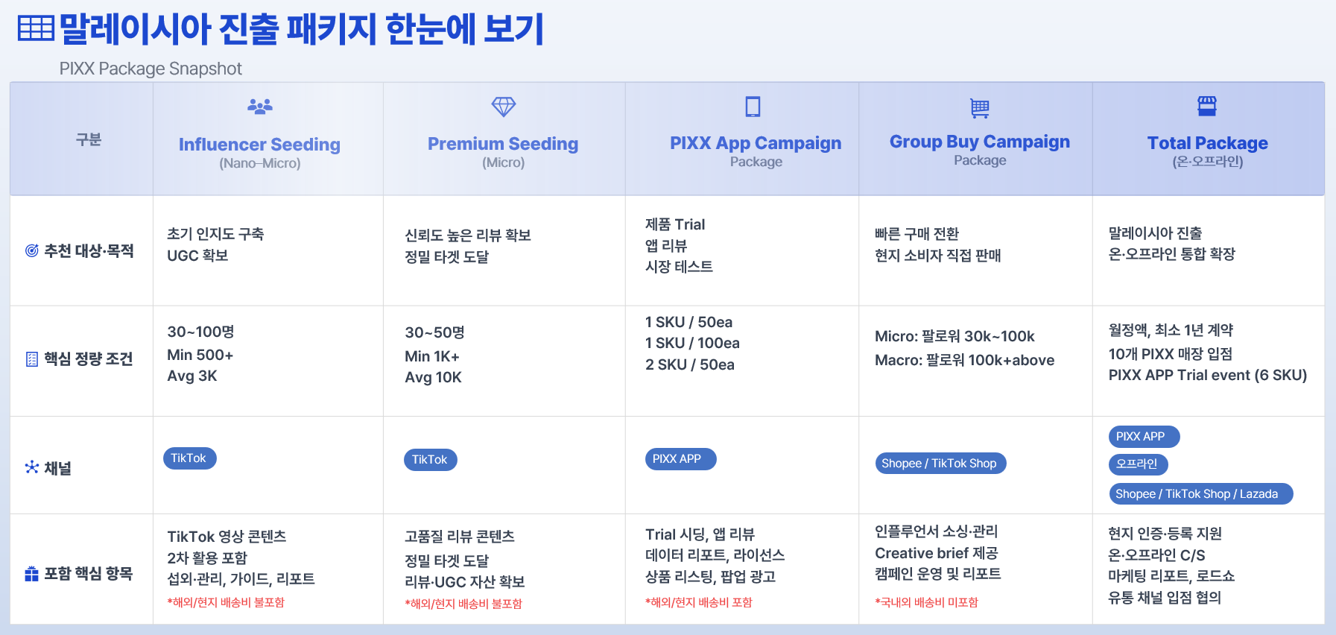Screen dimensions: 1336x635
Task: Click the gift box icon next to 포함 핵심 항목
Action: coord(32,574)
